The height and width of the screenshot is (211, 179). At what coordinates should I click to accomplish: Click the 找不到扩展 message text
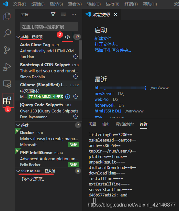33,179
